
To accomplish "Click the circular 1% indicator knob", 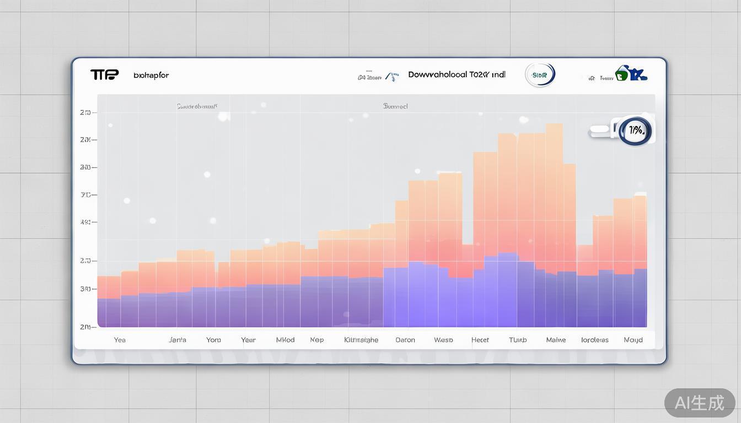I will coord(635,131).
